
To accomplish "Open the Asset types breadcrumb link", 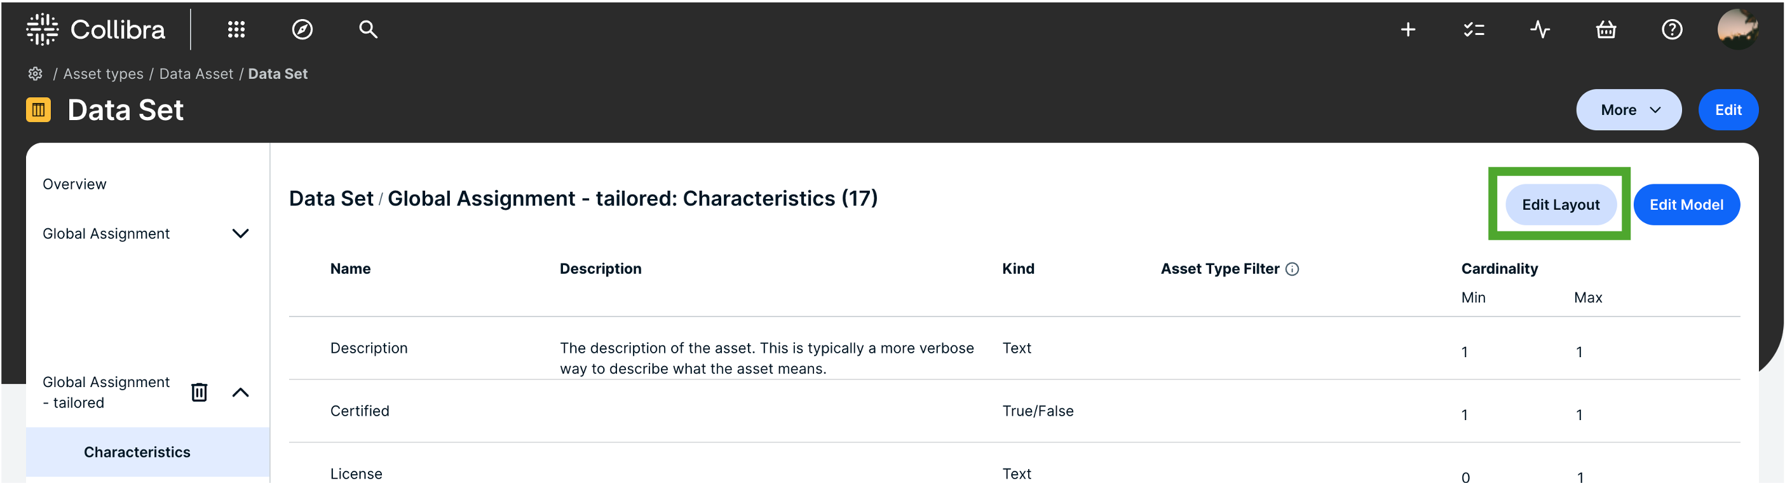I will [103, 74].
